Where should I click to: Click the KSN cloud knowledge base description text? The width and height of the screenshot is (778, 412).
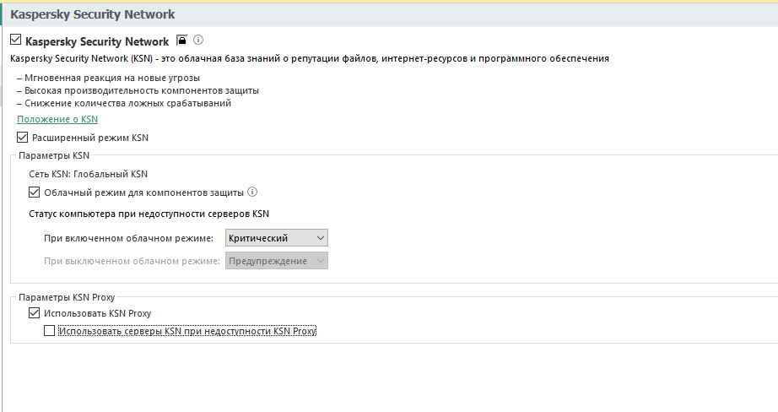click(310, 58)
